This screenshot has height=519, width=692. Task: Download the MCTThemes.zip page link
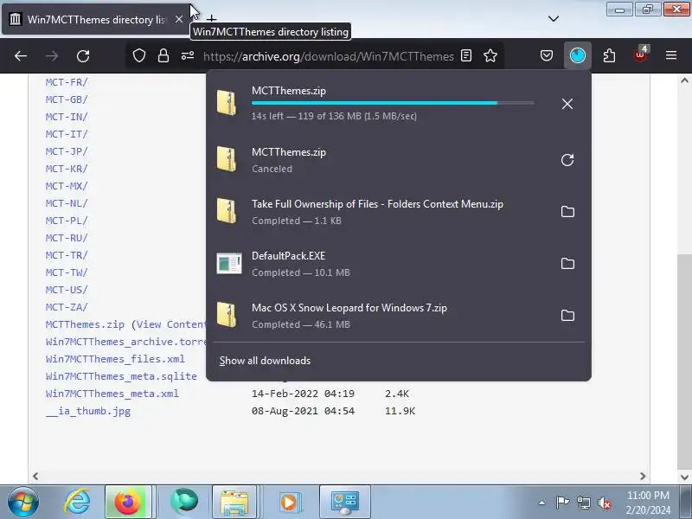(85, 324)
